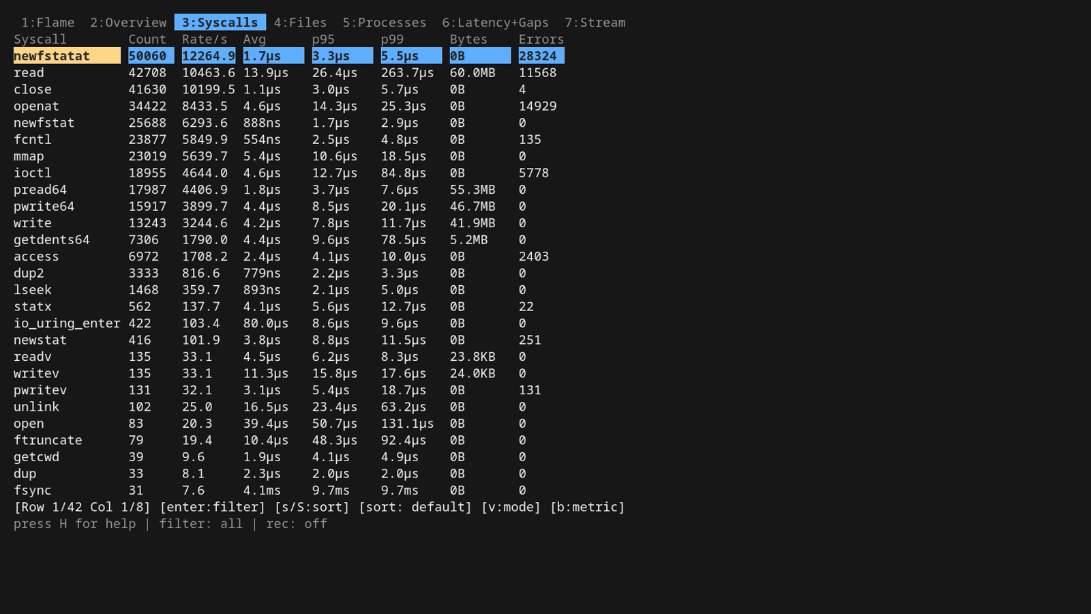Click newfstatat errors value 28324
Screen dimensions: 1091x614
(537, 56)
